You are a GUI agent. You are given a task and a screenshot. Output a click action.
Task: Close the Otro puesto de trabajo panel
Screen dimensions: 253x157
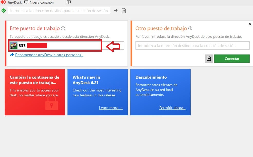tap(250, 24)
